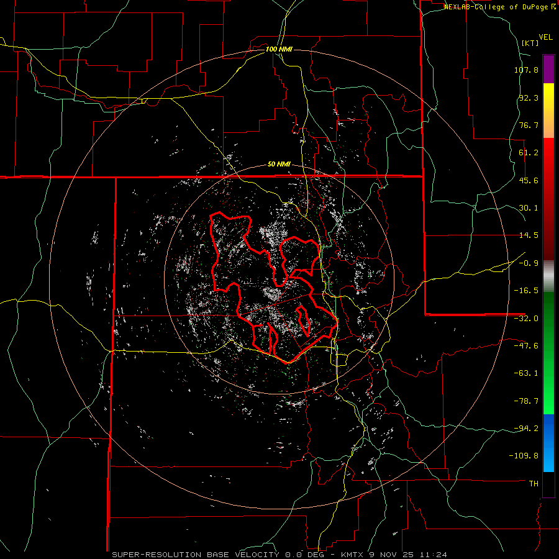
Task: Click the -0.9 scale value
Action: tap(528, 263)
